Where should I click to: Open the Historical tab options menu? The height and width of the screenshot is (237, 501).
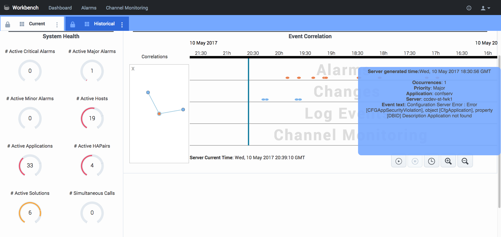122,25
